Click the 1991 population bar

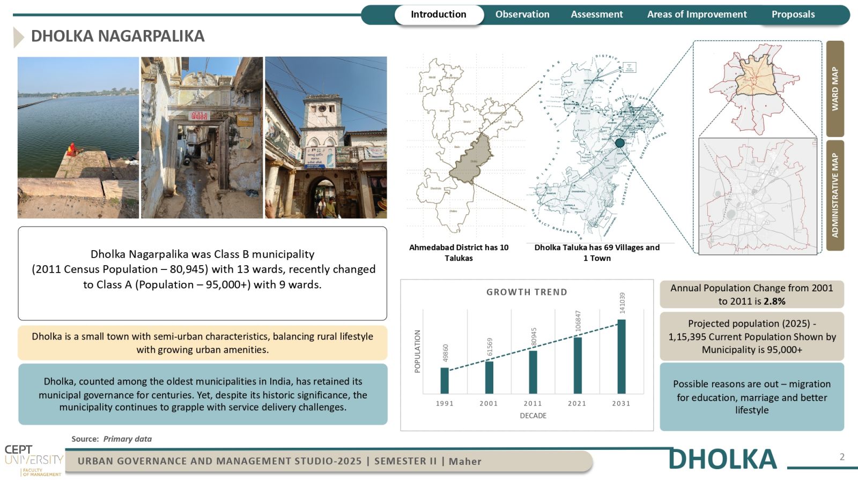pos(445,380)
